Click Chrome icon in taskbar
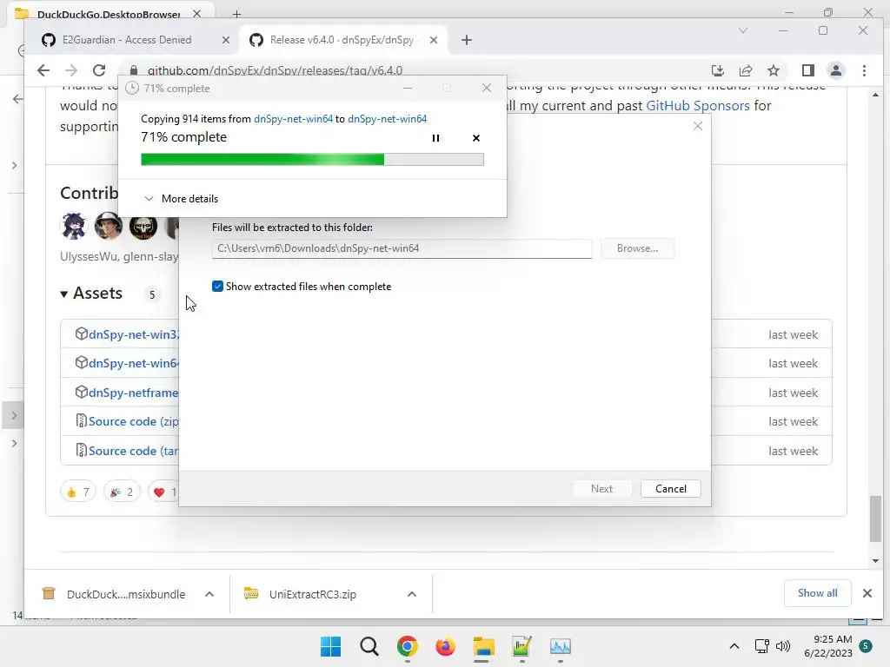This screenshot has width=890, height=667. pyautogui.click(x=408, y=646)
